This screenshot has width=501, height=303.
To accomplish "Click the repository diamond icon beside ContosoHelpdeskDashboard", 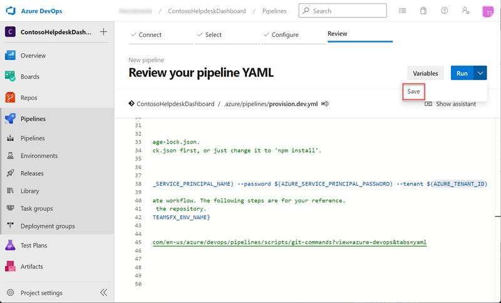I will [132, 103].
